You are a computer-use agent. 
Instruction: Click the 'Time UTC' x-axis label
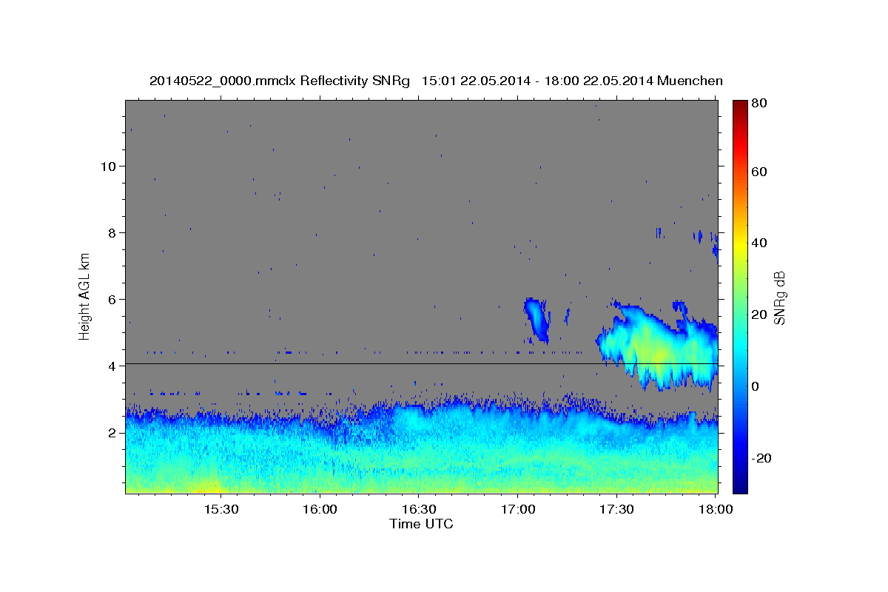click(x=421, y=524)
